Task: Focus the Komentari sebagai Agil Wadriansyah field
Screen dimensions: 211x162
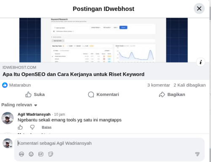Action: pos(109,143)
